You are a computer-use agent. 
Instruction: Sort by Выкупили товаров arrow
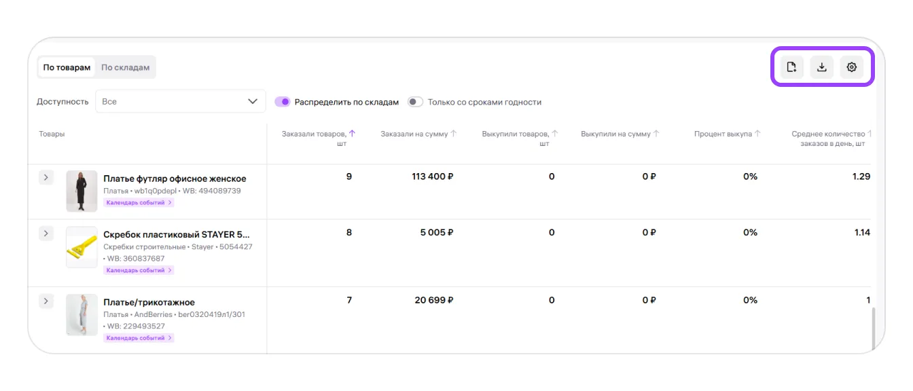click(x=555, y=134)
